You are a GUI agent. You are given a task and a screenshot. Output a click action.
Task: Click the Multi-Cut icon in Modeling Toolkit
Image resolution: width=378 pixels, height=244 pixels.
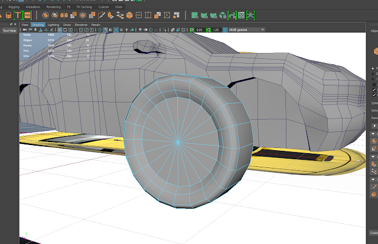(374, 187)
